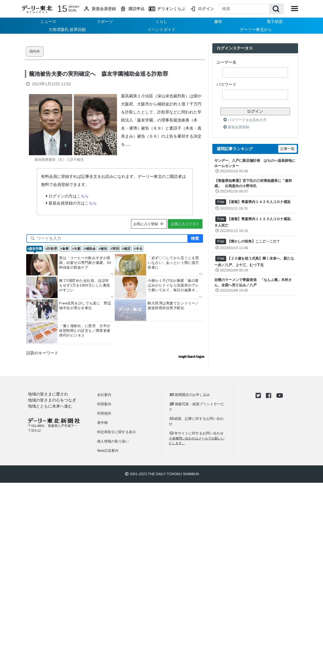Click arrow icon beside パスワードをお忘れの方
Image resolution: width=323 pixels, height=646 pixels.
(225, 120)
